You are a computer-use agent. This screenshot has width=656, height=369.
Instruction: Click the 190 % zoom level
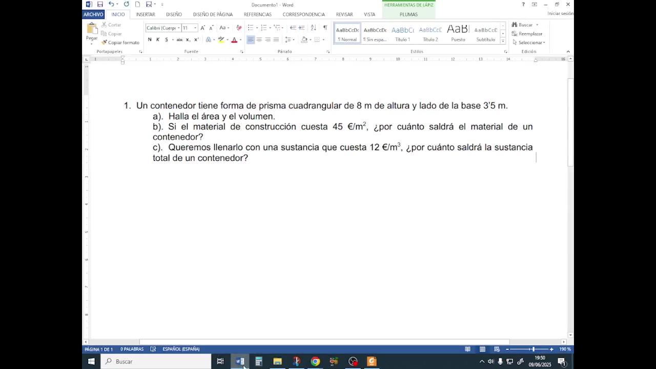565,349
